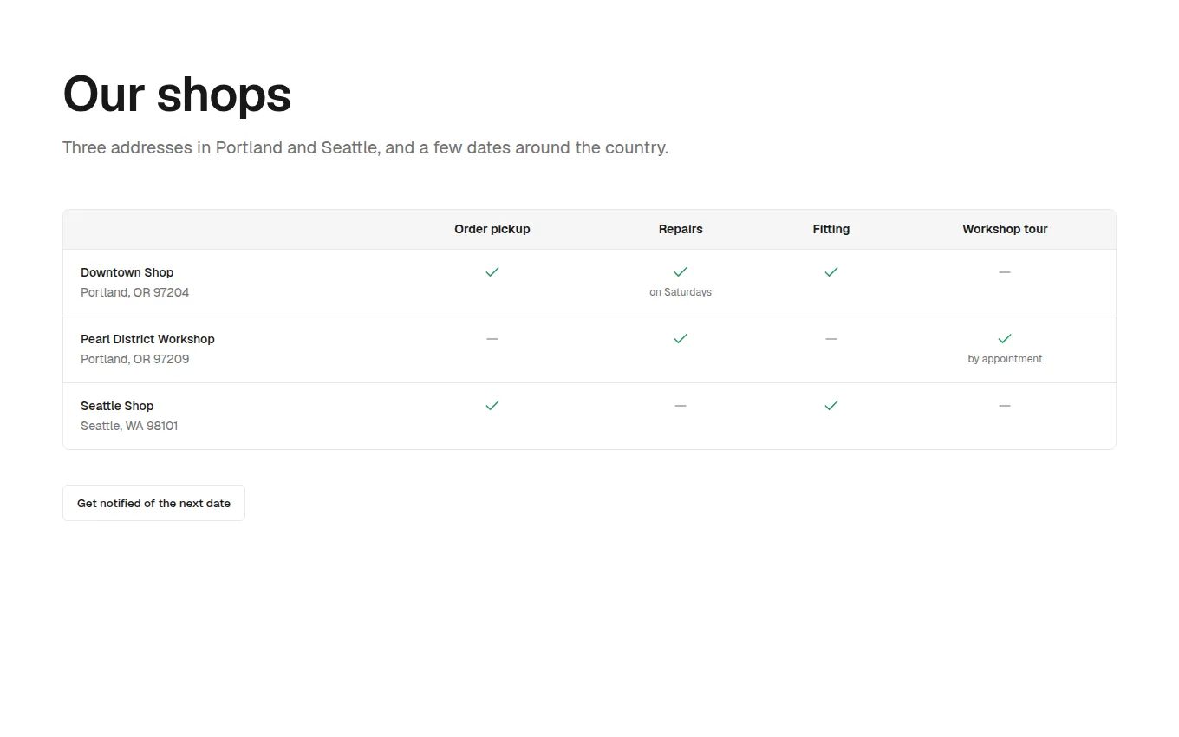The height and width of the screenshot is (737, 1179).
Task: Click the Downtown Shop name
Action: [x=127, y=272]
